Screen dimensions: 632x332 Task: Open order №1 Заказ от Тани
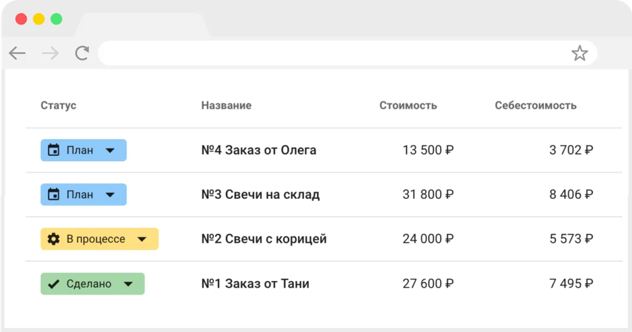(255, 284)
